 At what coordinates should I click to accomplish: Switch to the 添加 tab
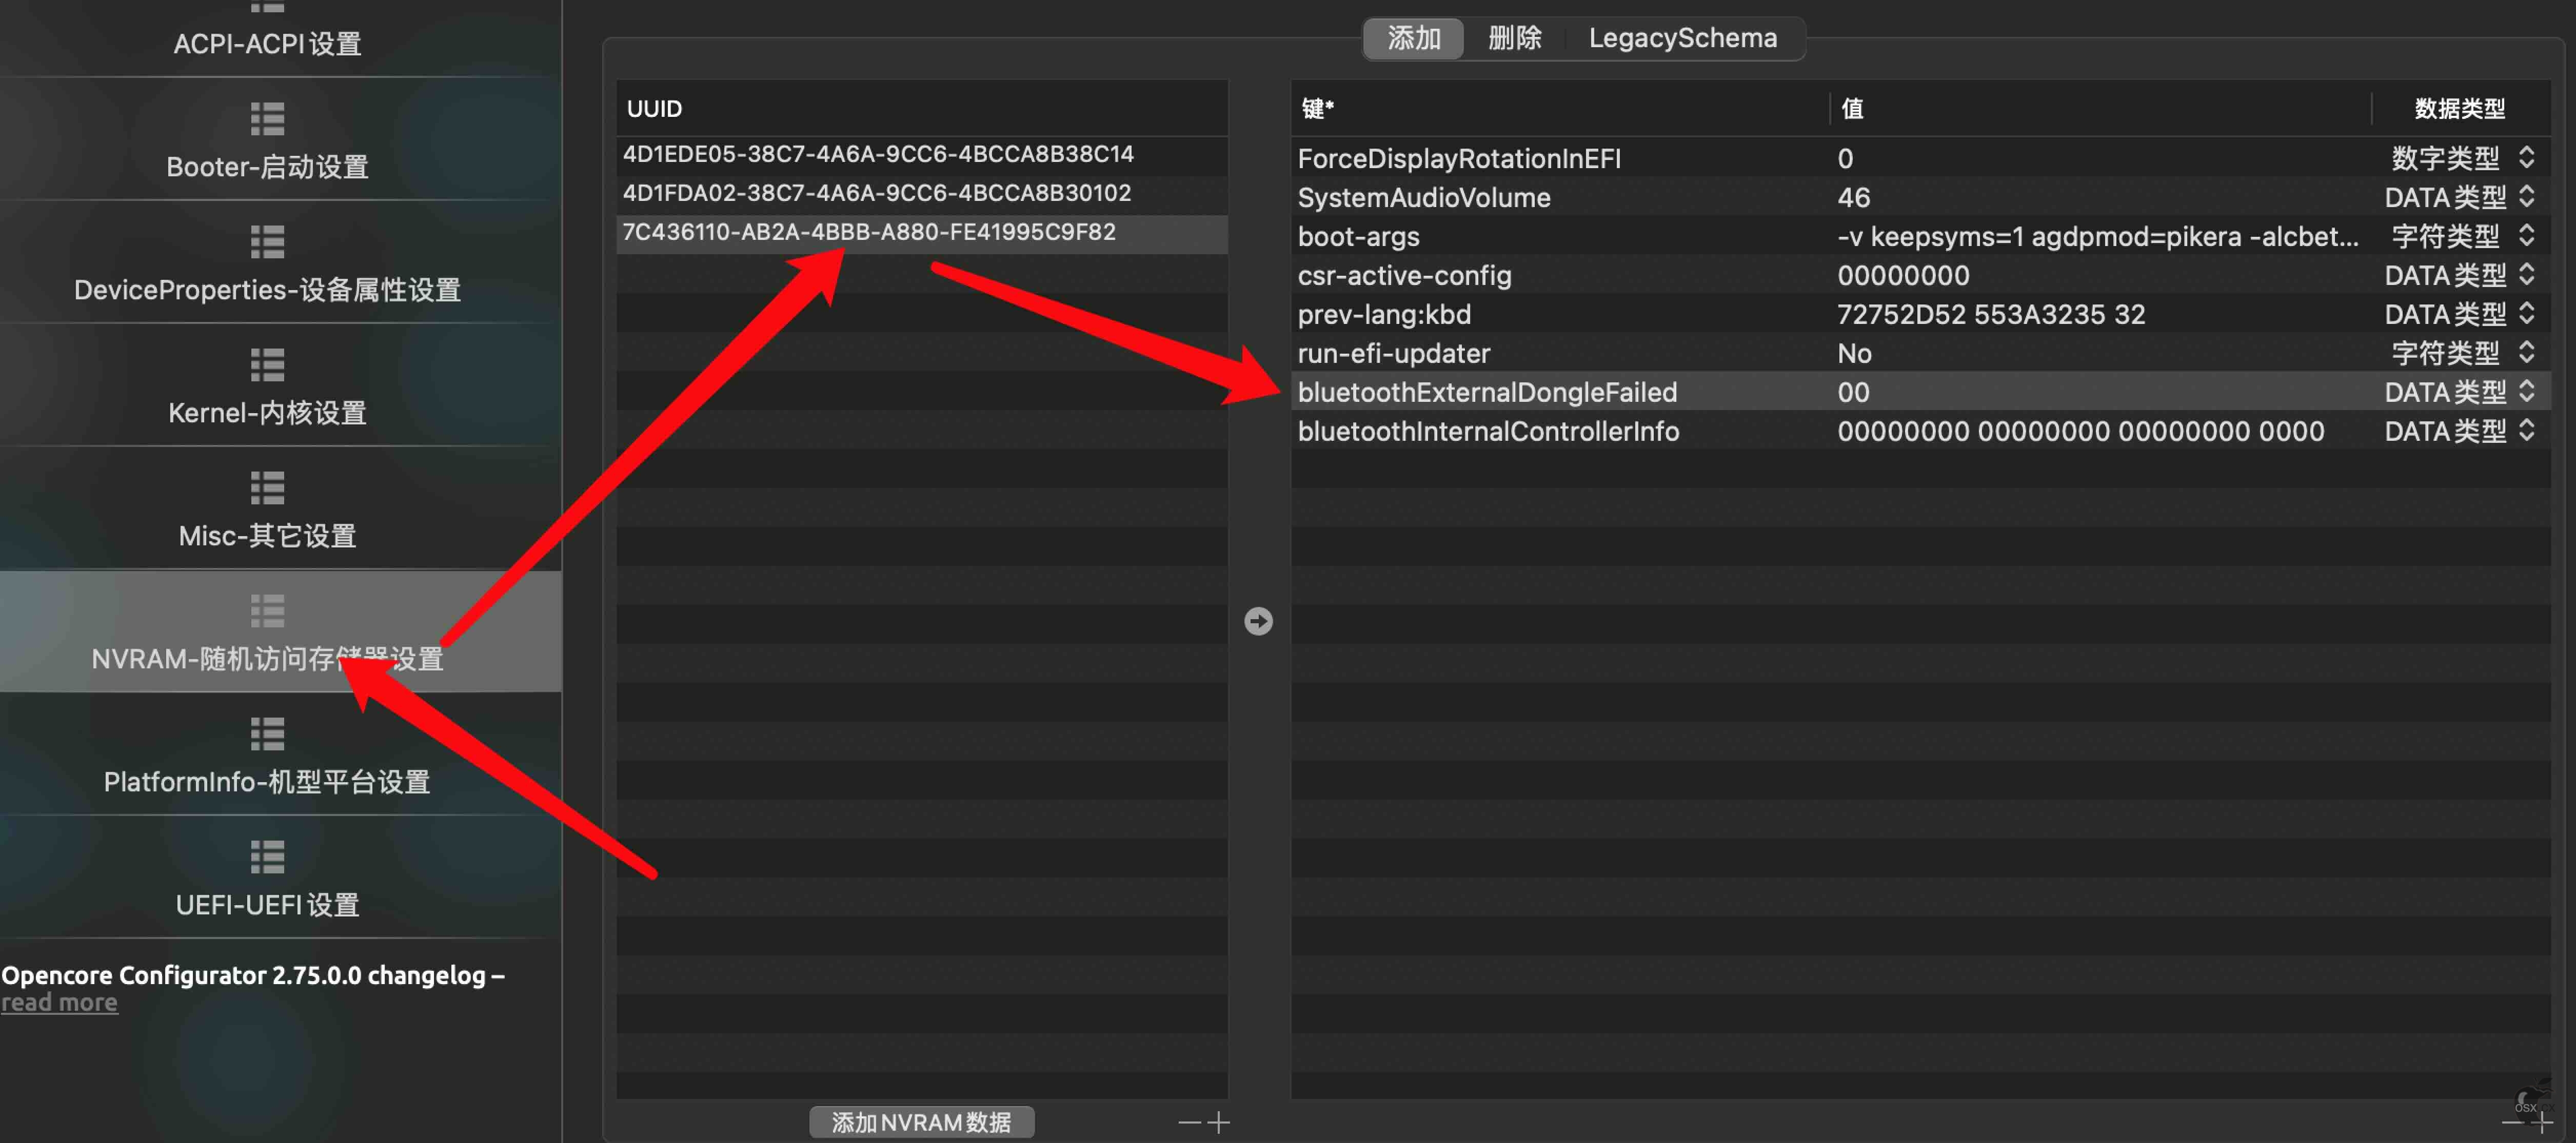click(x=1414, y=38)
